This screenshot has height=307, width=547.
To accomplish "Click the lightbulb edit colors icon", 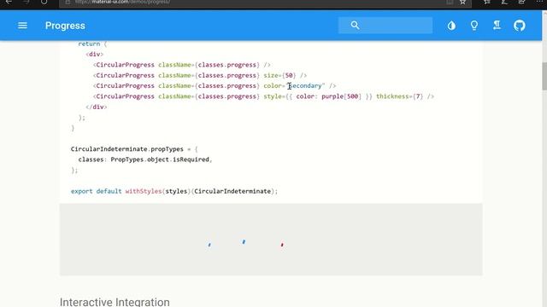I will [474, 26].
